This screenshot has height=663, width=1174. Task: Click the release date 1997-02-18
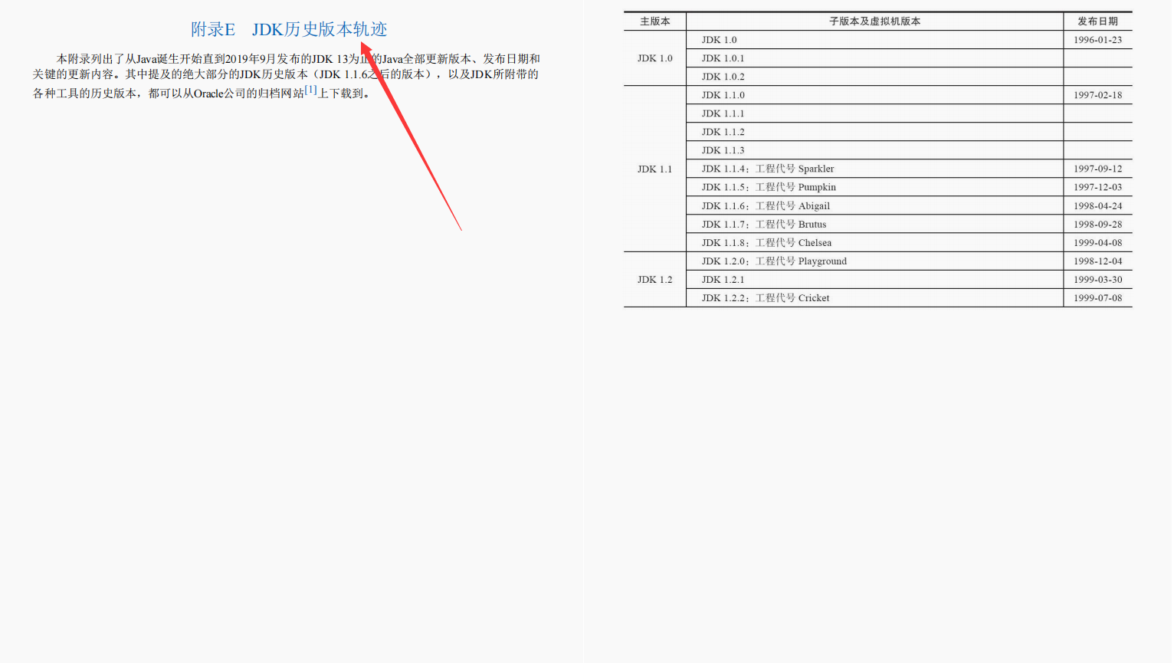(1097, 95)
